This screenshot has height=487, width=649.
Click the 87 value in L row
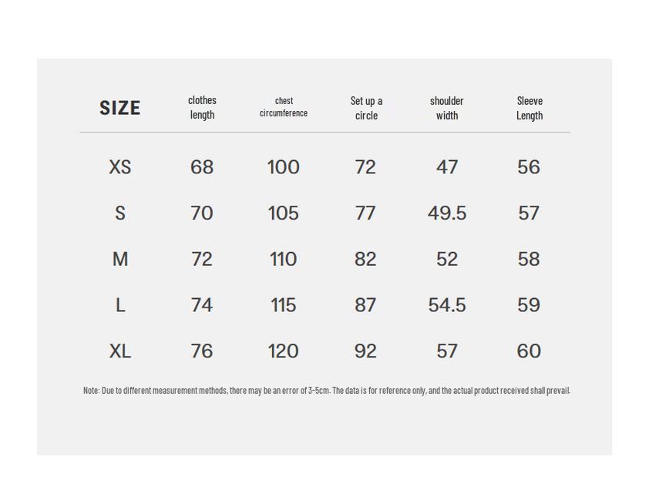point(365,306)
